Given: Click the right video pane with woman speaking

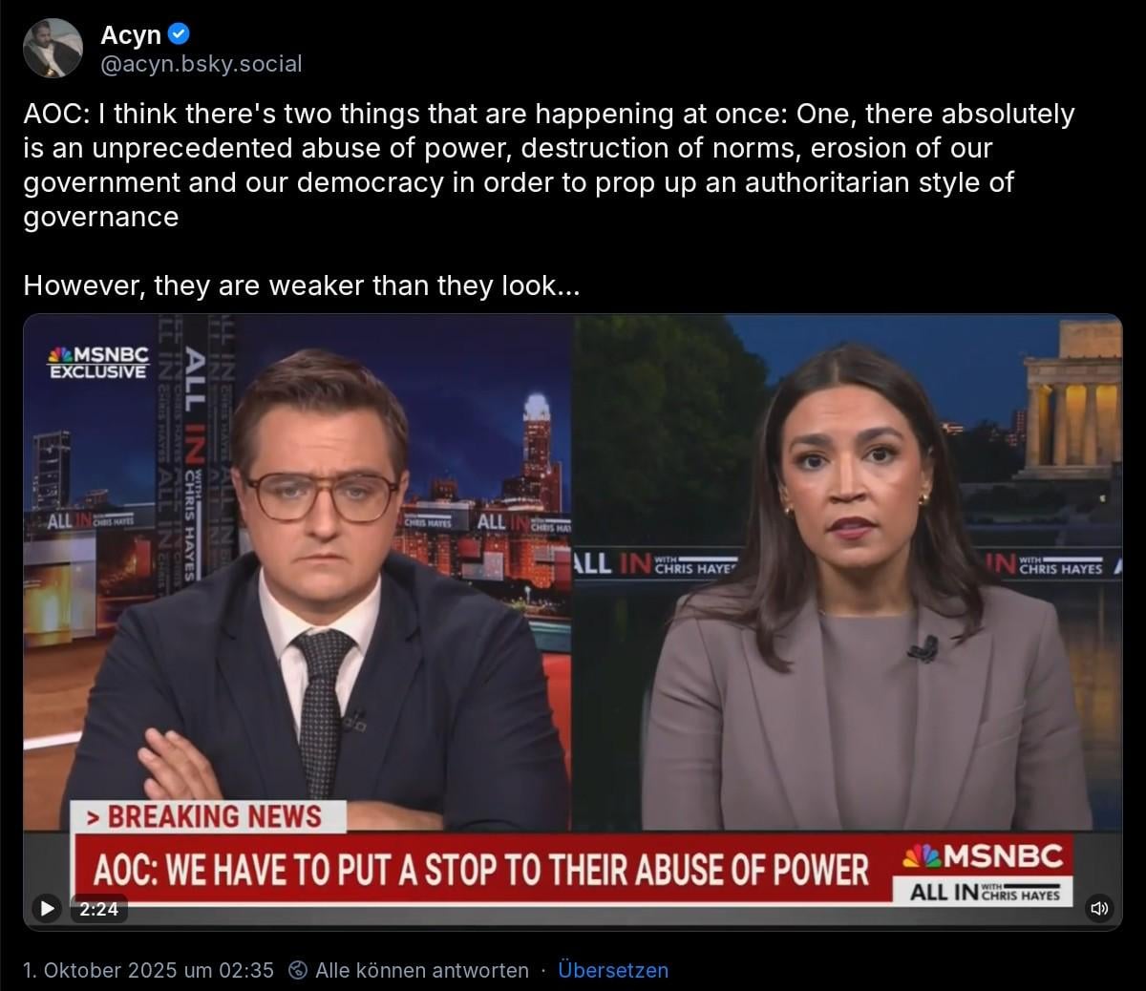Looking at the screenshot, I should pos(847,573).
